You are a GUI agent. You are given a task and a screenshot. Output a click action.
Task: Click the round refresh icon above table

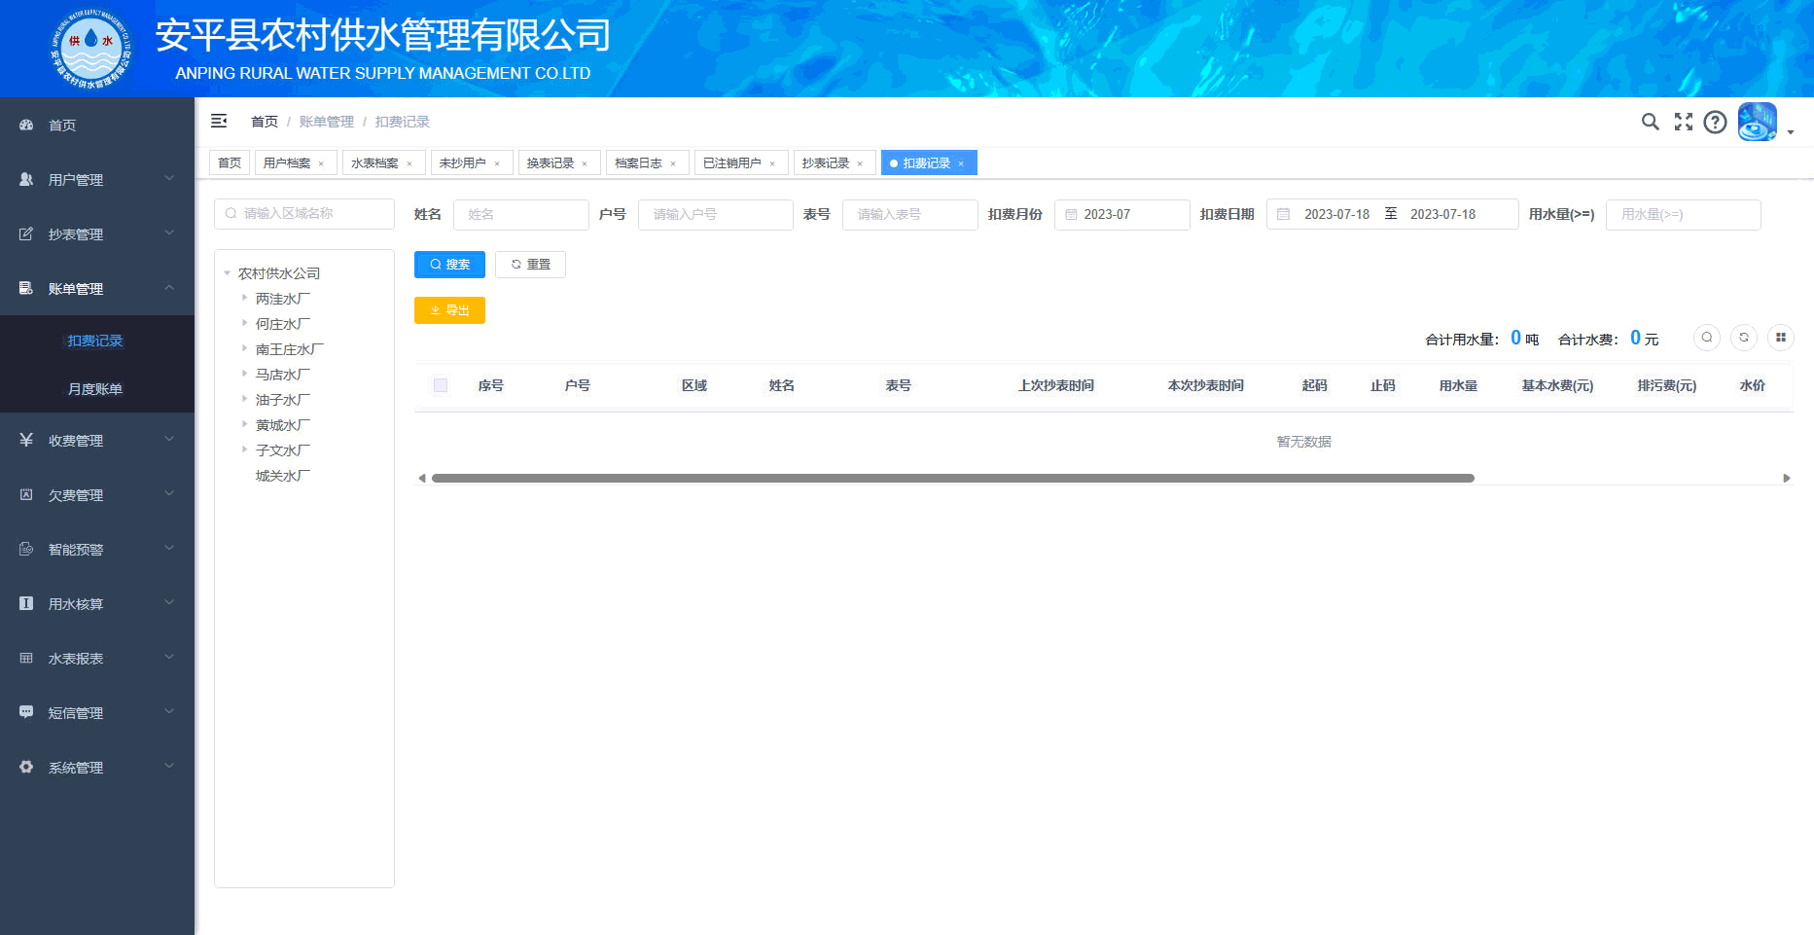[x=1743, y=338]
